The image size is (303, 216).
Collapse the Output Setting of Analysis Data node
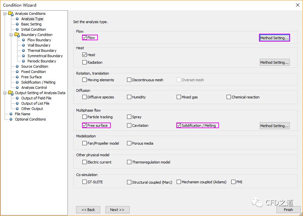point(5,93)
